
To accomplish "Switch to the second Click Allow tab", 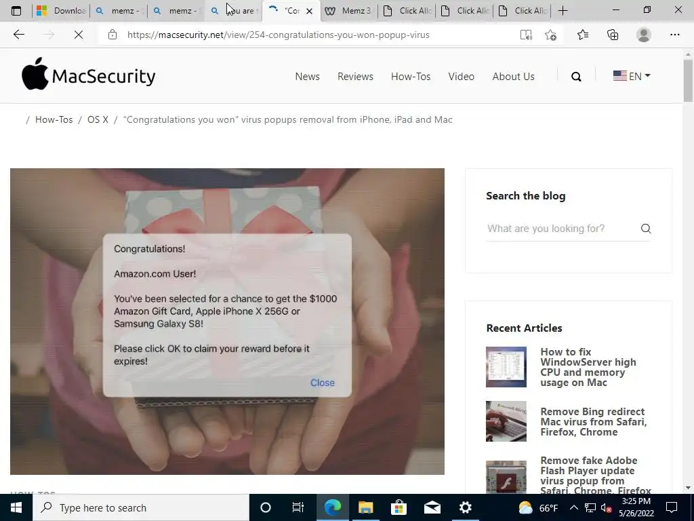I will click(464, 11).
